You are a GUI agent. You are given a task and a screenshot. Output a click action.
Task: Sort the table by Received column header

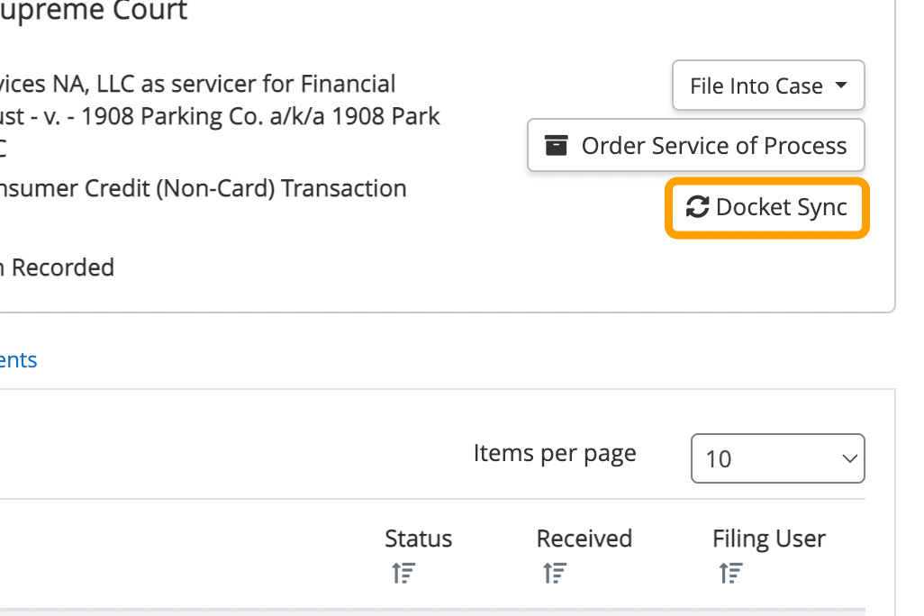[x=584, y=539]
